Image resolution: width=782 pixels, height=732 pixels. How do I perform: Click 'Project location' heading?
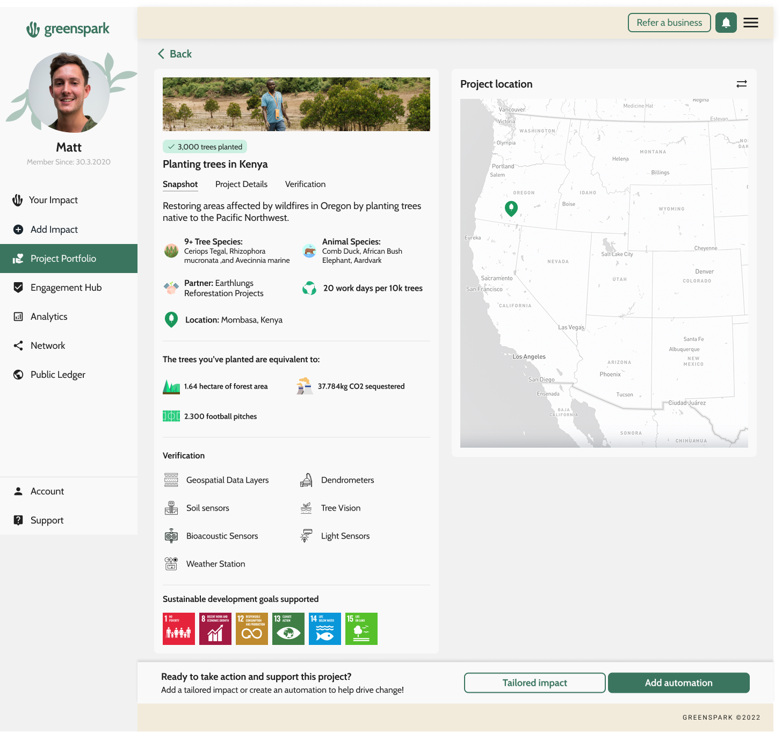(496, 84)
